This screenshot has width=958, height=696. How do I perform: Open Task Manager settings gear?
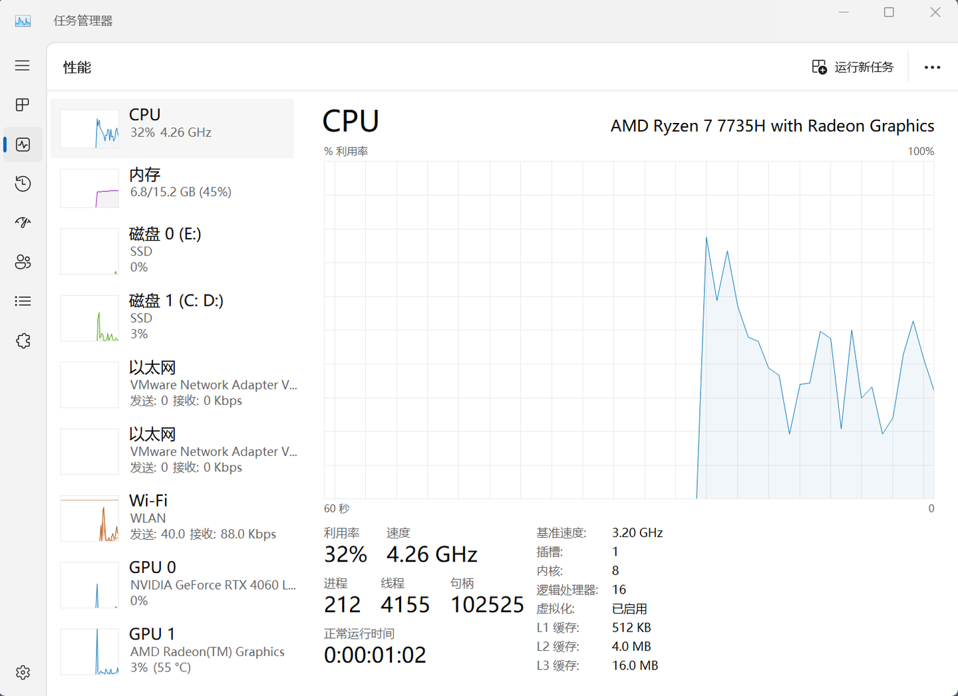tap(23, 672)
